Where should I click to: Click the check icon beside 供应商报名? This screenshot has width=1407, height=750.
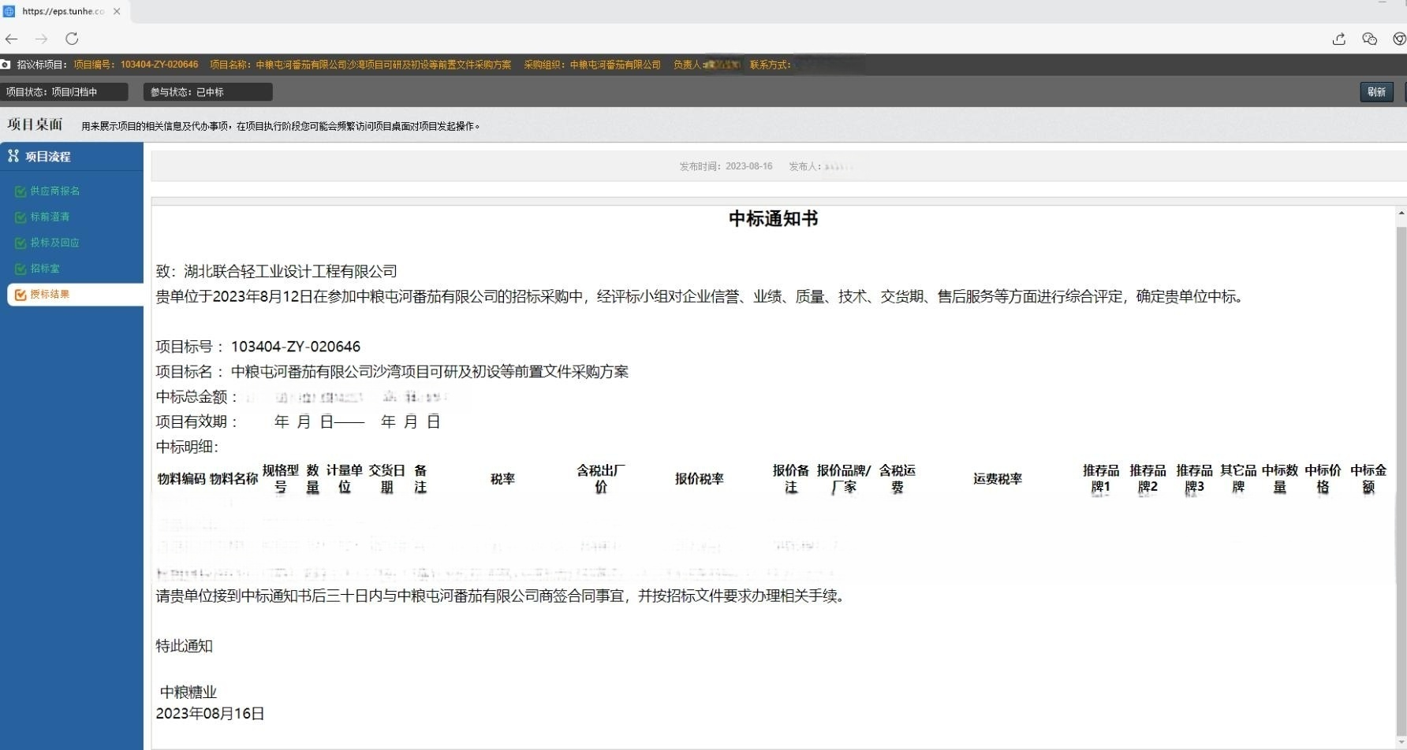pyautogui.click(x=21, y=191)
